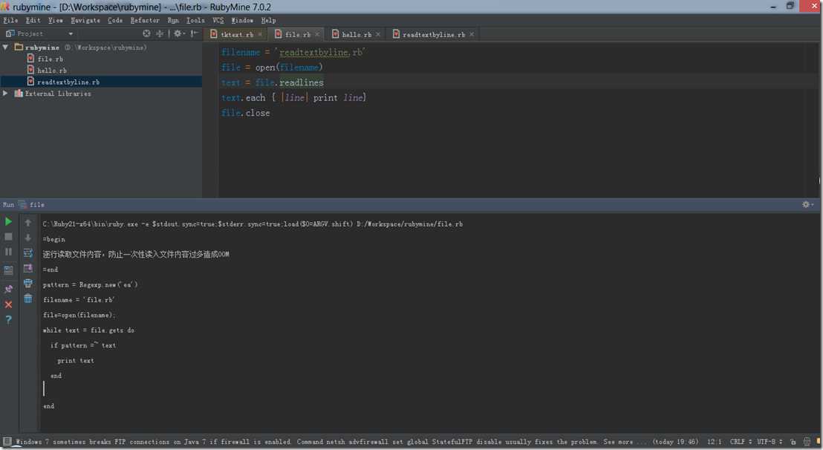
Task: Open the Refactor menu
Action: [x=145, y=21]
